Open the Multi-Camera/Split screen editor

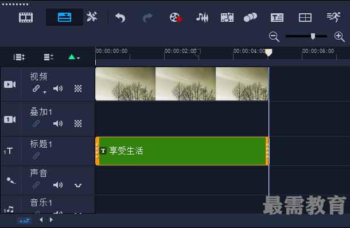point(305,17)
